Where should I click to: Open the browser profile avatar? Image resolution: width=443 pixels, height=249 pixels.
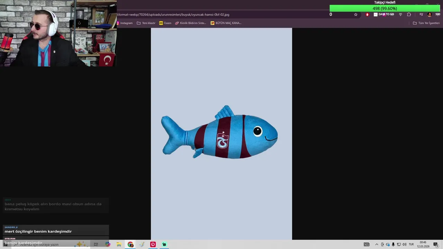tap(430, 15)
